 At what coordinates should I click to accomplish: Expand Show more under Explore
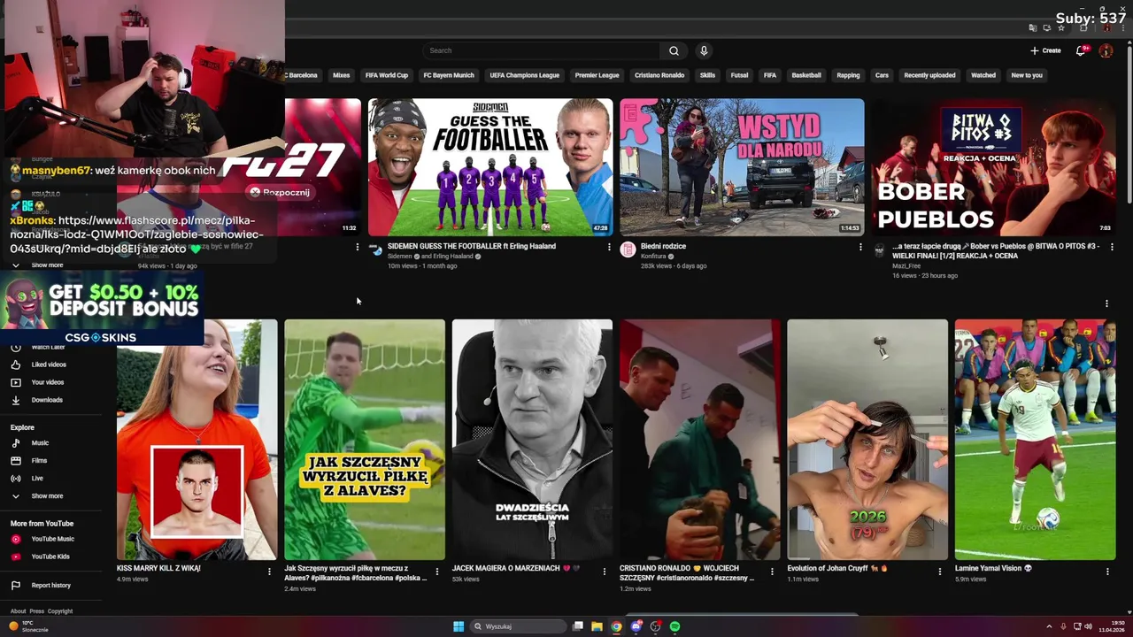pyautogui.click(x=47, y=496)
